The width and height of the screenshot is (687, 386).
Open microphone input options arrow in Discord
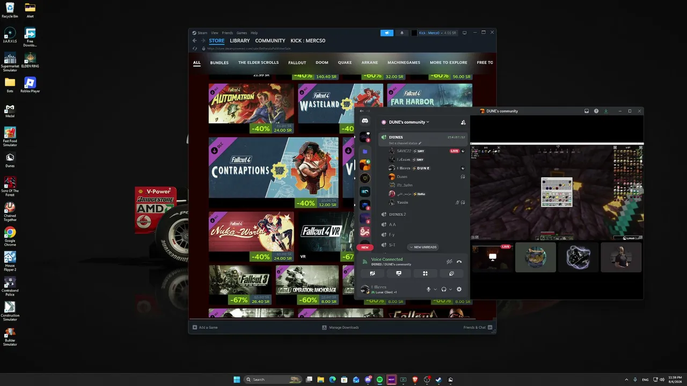(435, 289)
